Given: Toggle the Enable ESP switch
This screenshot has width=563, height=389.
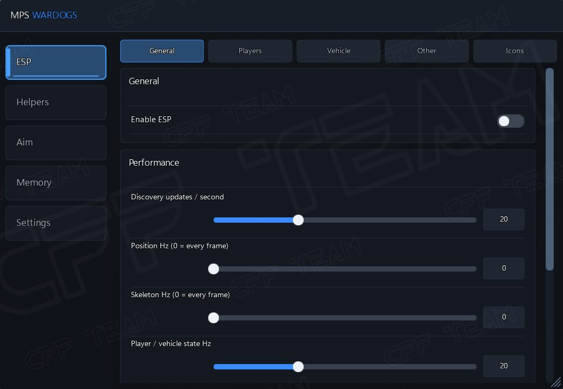Looking at the screenshot, I should pos(510,121).
